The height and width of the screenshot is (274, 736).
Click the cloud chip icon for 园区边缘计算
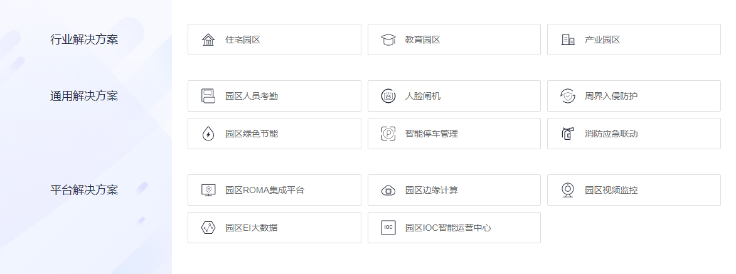point(388,190)
